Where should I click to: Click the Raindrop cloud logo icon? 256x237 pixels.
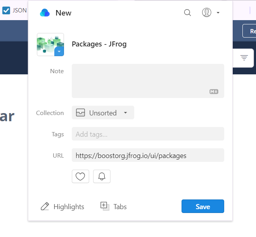[x=45, y=13]
